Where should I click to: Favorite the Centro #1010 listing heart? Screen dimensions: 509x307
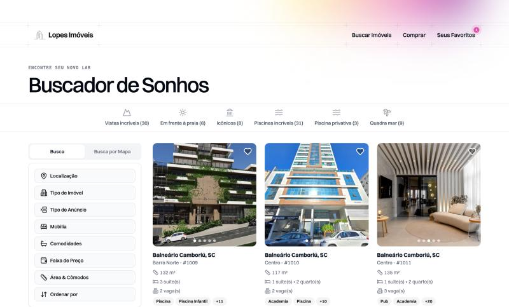(x=360, y=151)
